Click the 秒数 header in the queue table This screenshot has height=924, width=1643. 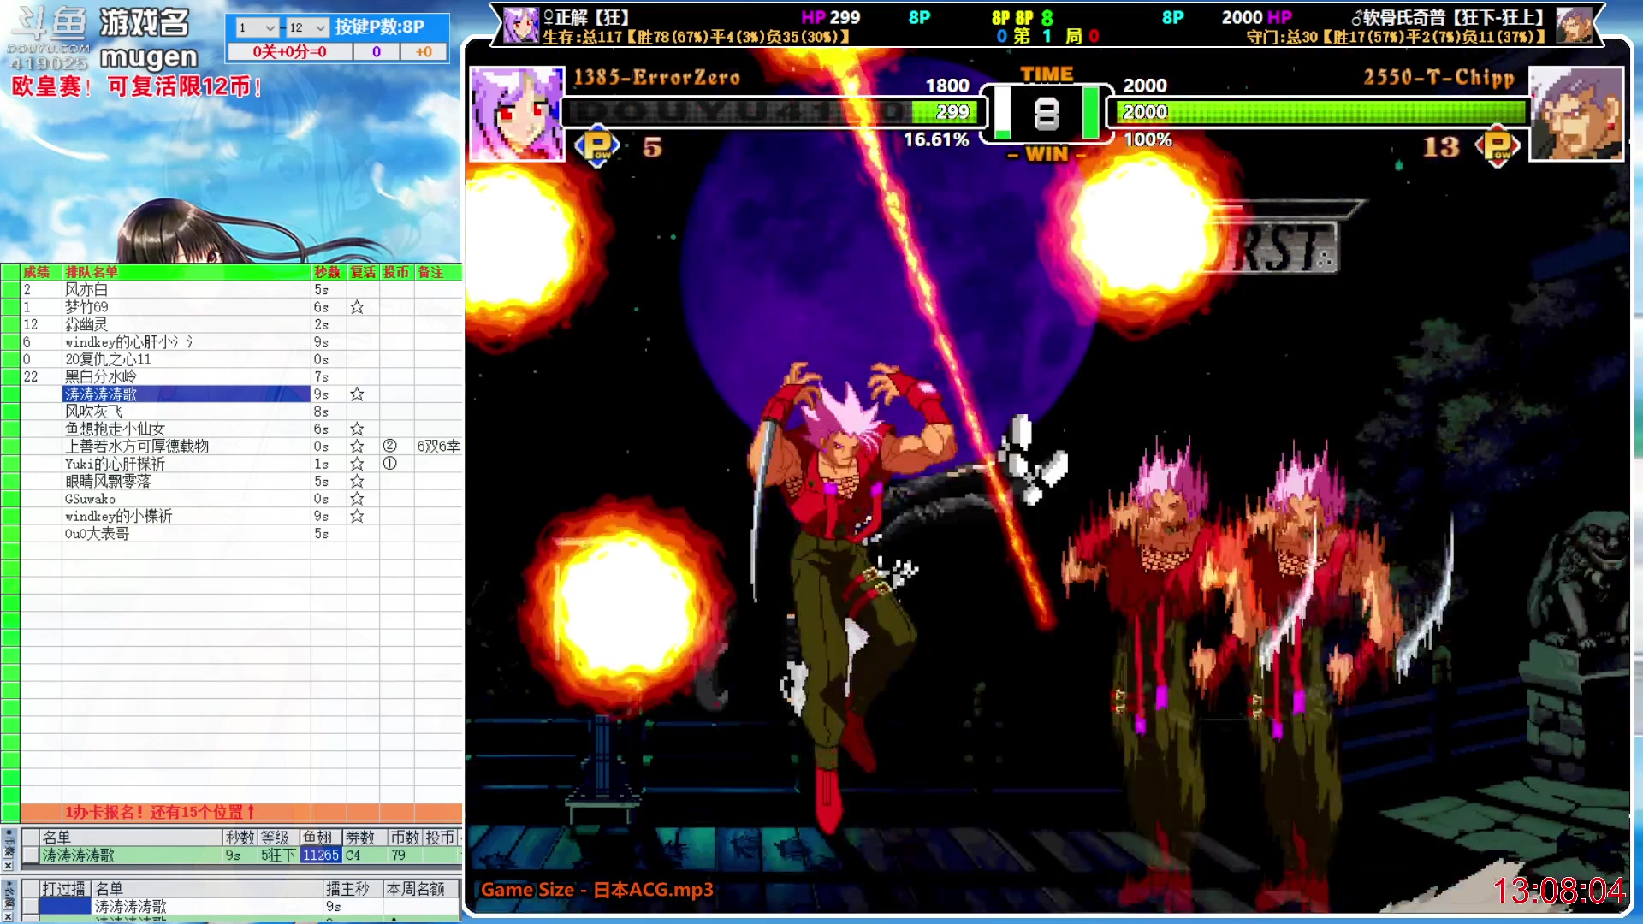point(328,272)
